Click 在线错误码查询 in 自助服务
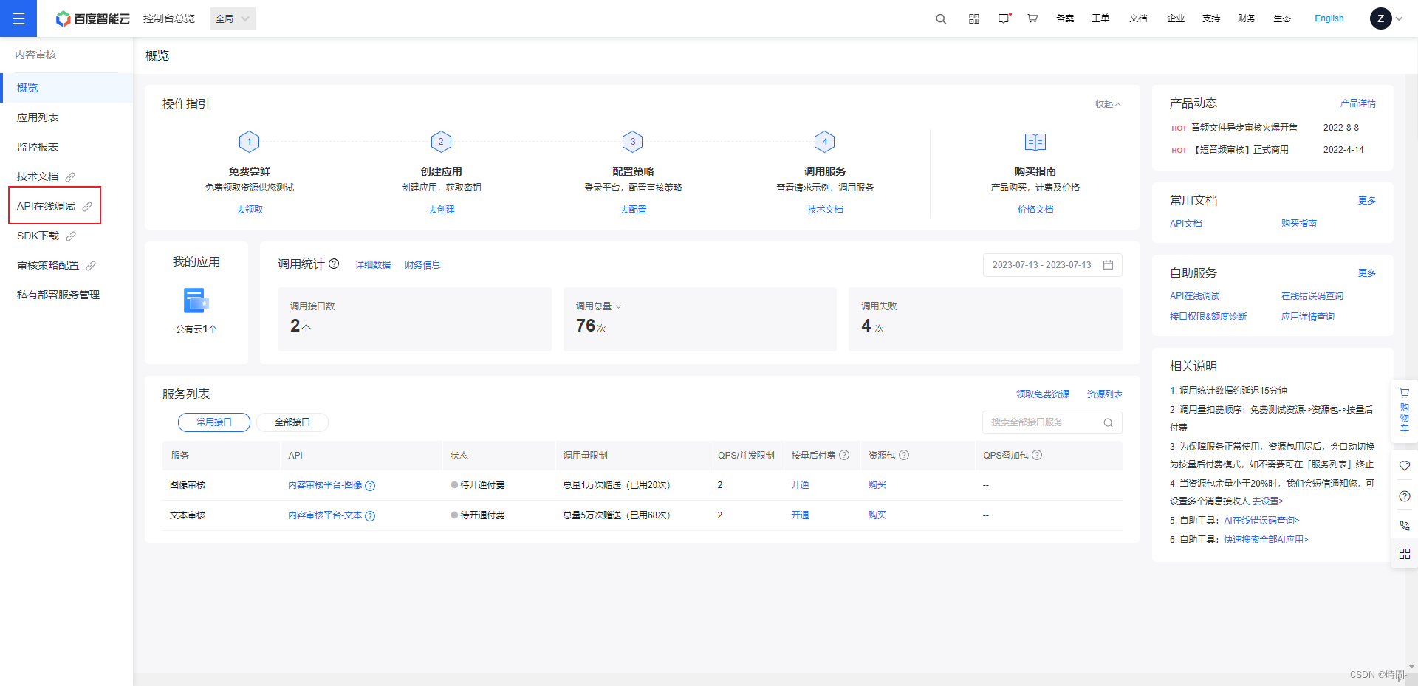The height and width of the screenshot is (686, 1418). click(1312, 296)
